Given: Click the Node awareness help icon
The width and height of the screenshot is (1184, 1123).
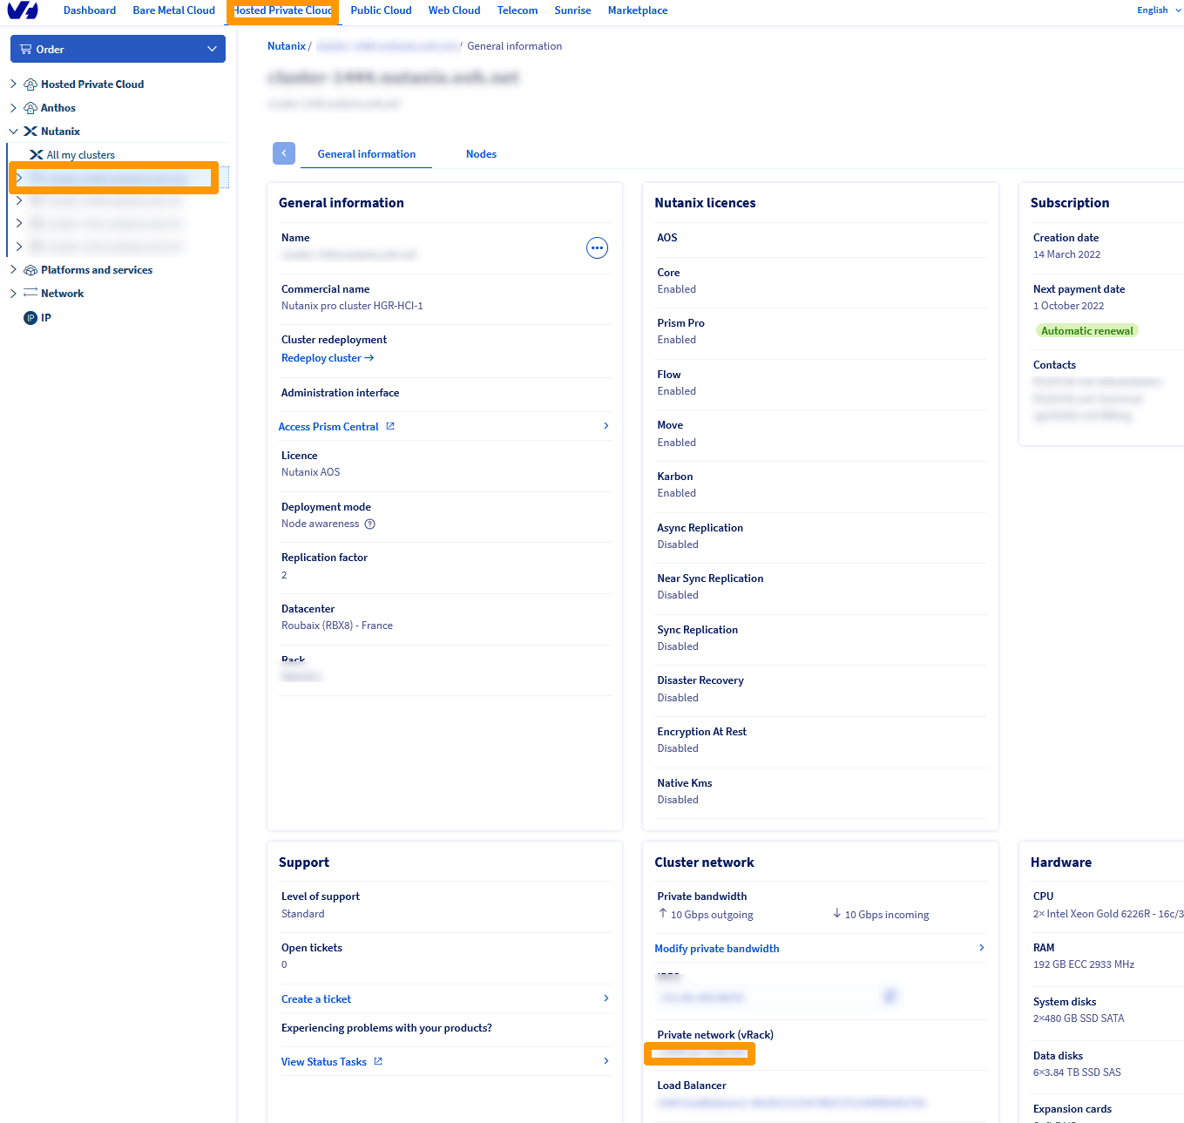Looking at the screenshot, I should click(370, 524).
